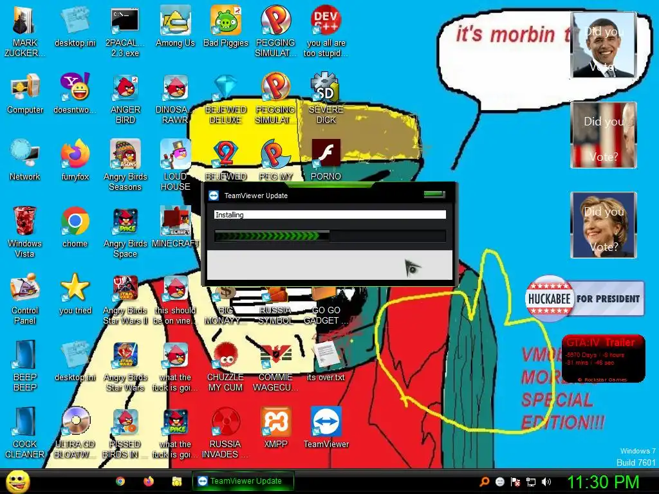Open the volume tray icon
Screen dimensions: 659x494
[x=546, y=482]
